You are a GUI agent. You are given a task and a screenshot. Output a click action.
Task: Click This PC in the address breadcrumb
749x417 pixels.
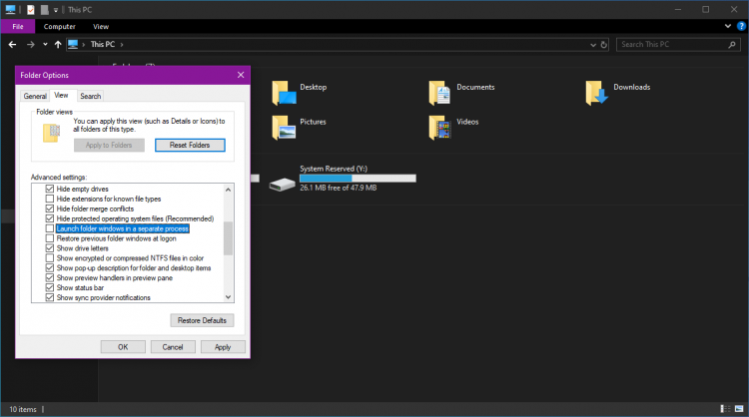pyautogui.click(x=103, y=44)
